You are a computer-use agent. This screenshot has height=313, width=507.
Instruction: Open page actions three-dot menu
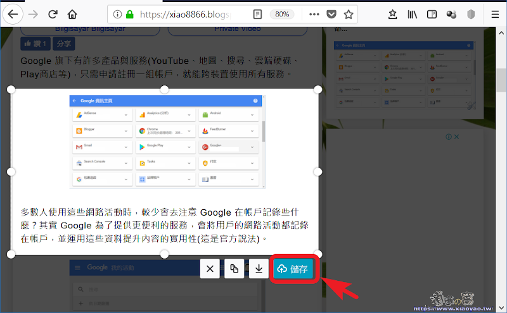click(x=314, y=14)
